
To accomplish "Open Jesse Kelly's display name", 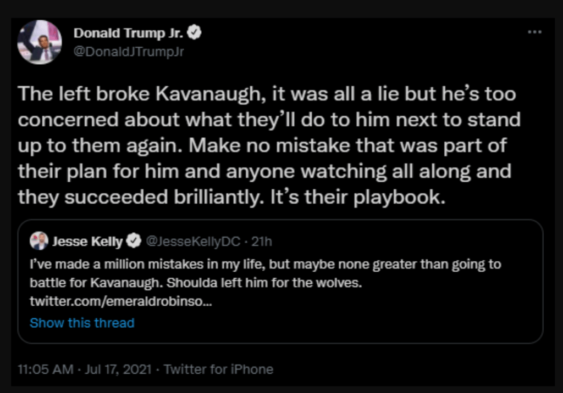I will (x=87, y=241).
